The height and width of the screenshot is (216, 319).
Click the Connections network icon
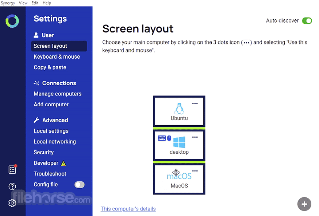36,83
